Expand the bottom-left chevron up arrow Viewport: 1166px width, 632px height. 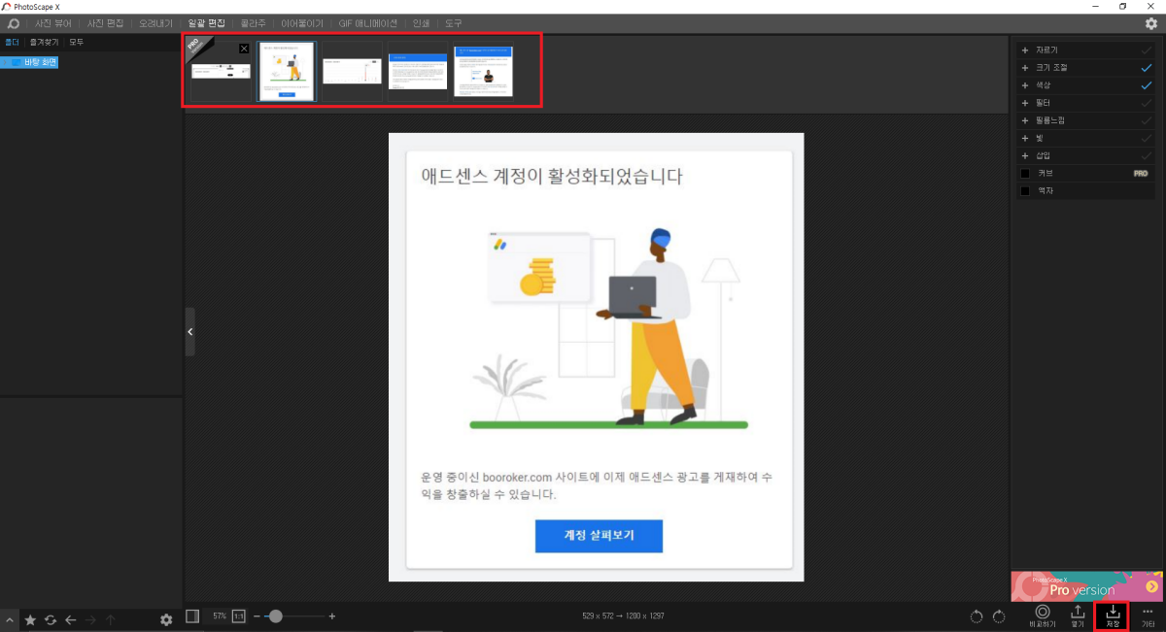[10, 619]
